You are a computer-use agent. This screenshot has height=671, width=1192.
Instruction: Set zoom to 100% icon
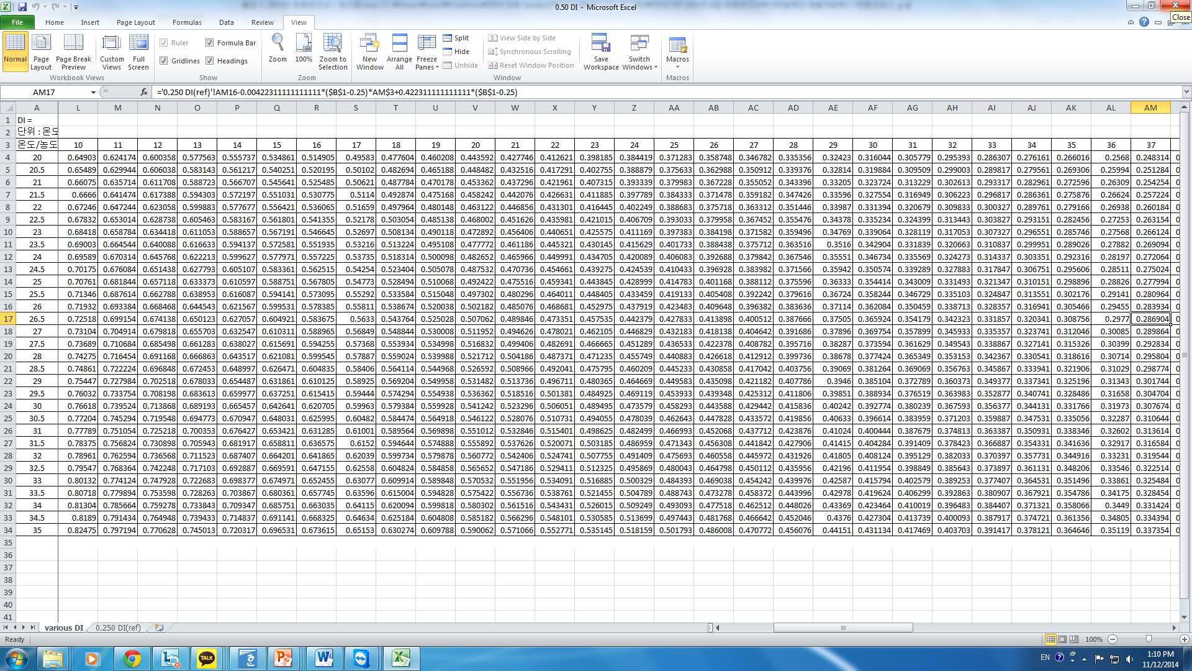point(304,48)
